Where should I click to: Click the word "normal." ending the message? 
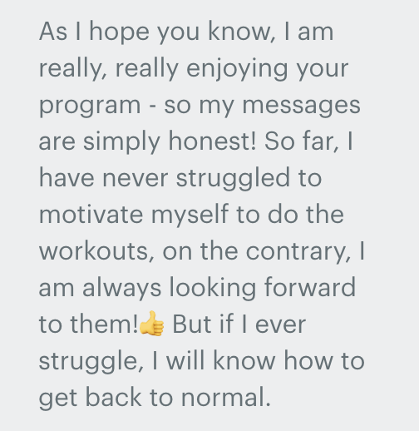click(226, 397)
